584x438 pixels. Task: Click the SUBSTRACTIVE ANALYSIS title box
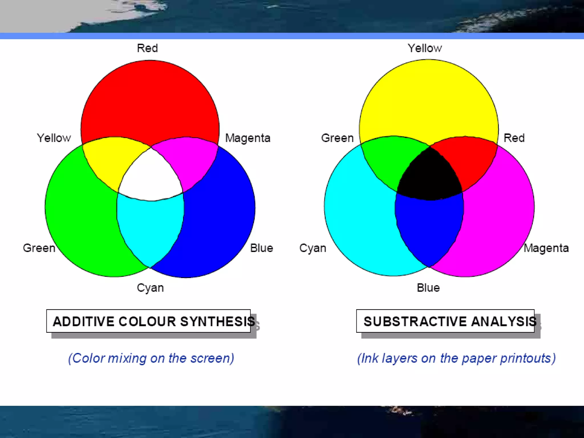pos(445,321)
